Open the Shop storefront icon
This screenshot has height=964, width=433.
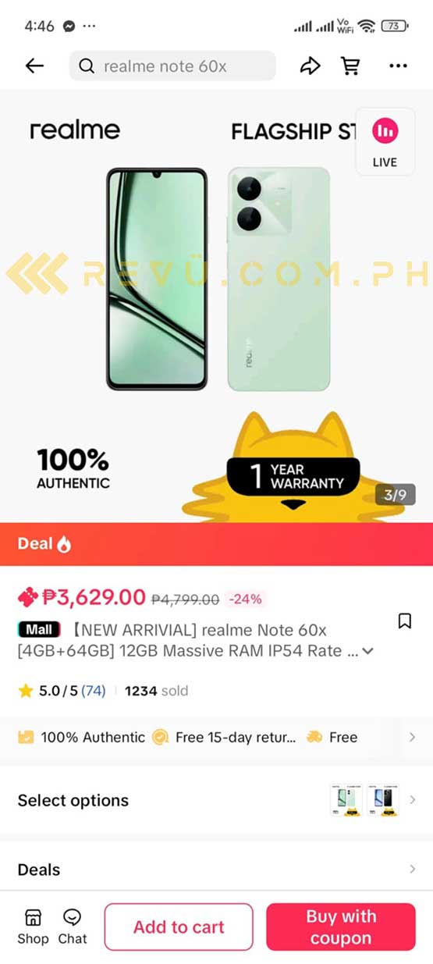point(33,927)
